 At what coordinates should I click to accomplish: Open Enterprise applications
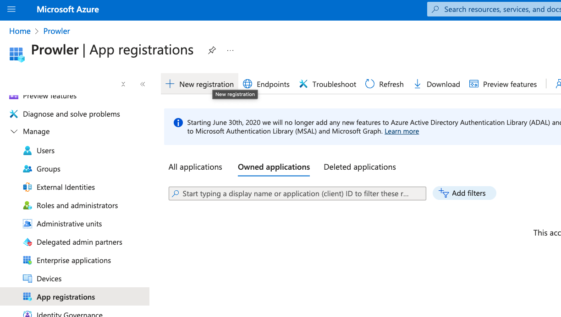coord(74,260)
